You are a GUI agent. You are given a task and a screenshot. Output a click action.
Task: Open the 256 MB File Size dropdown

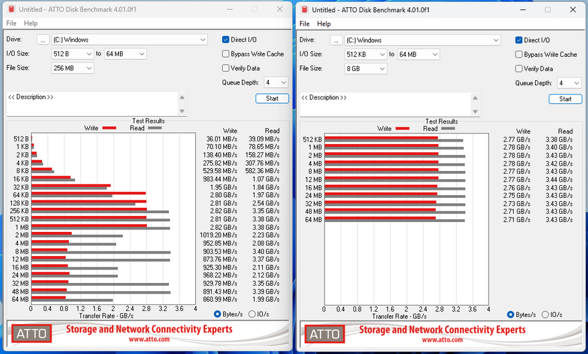click(x=72, y=68)
